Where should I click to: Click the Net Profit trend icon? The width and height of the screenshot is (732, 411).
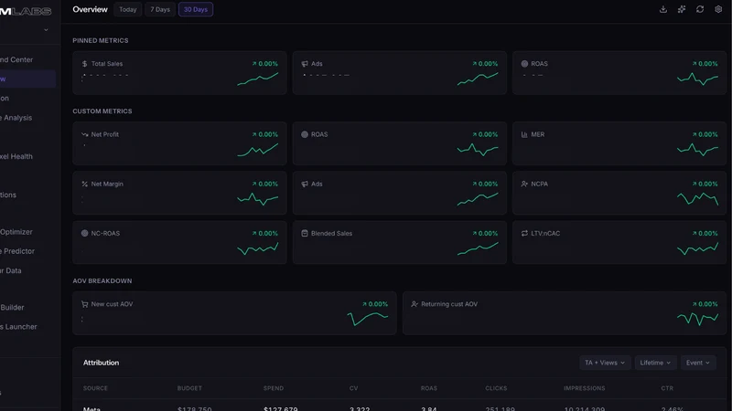(84, 134)
